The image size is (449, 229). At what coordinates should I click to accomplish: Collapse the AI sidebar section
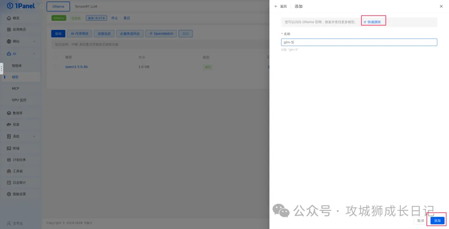[x=34, y=54]
